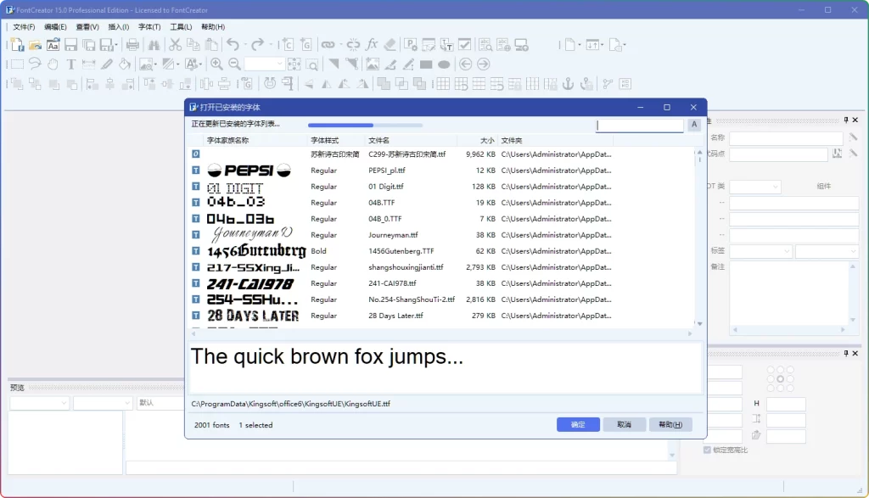The width and height of the screenshot is (869, 498).
Task: Toggle the match-case A button in the search box
Action: point(694,124)
